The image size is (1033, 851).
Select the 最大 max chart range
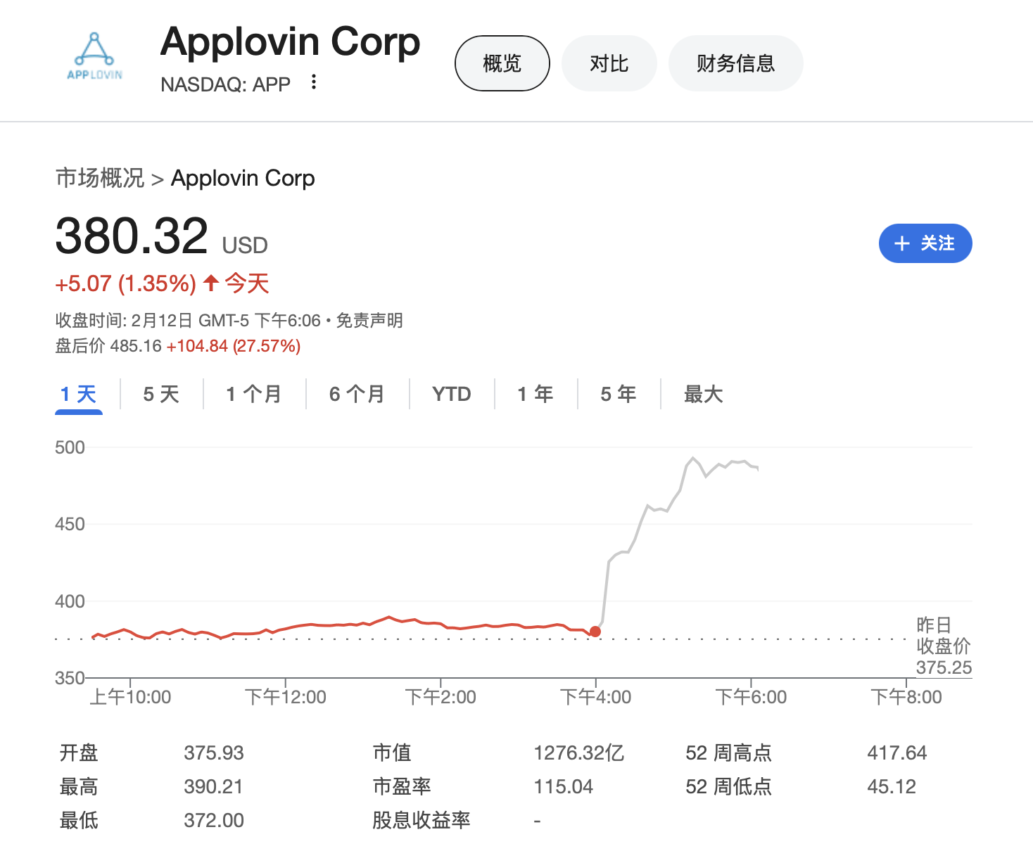[x=703, y=394]
